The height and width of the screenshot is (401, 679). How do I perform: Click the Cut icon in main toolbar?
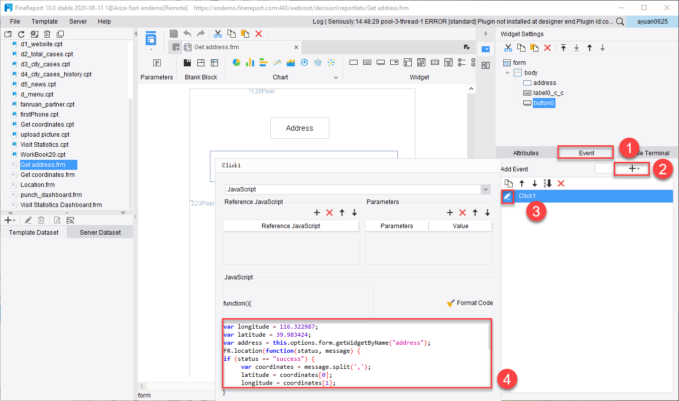(x=218, y=34)
